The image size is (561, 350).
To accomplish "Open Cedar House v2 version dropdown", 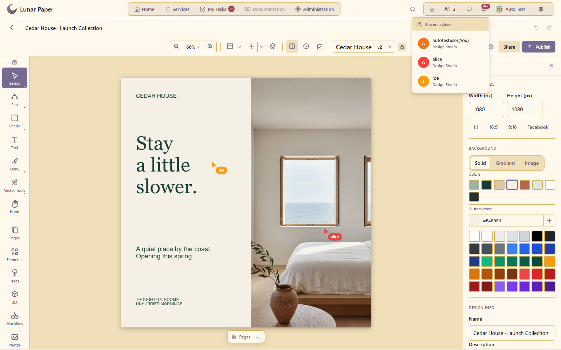I will 364,47.
